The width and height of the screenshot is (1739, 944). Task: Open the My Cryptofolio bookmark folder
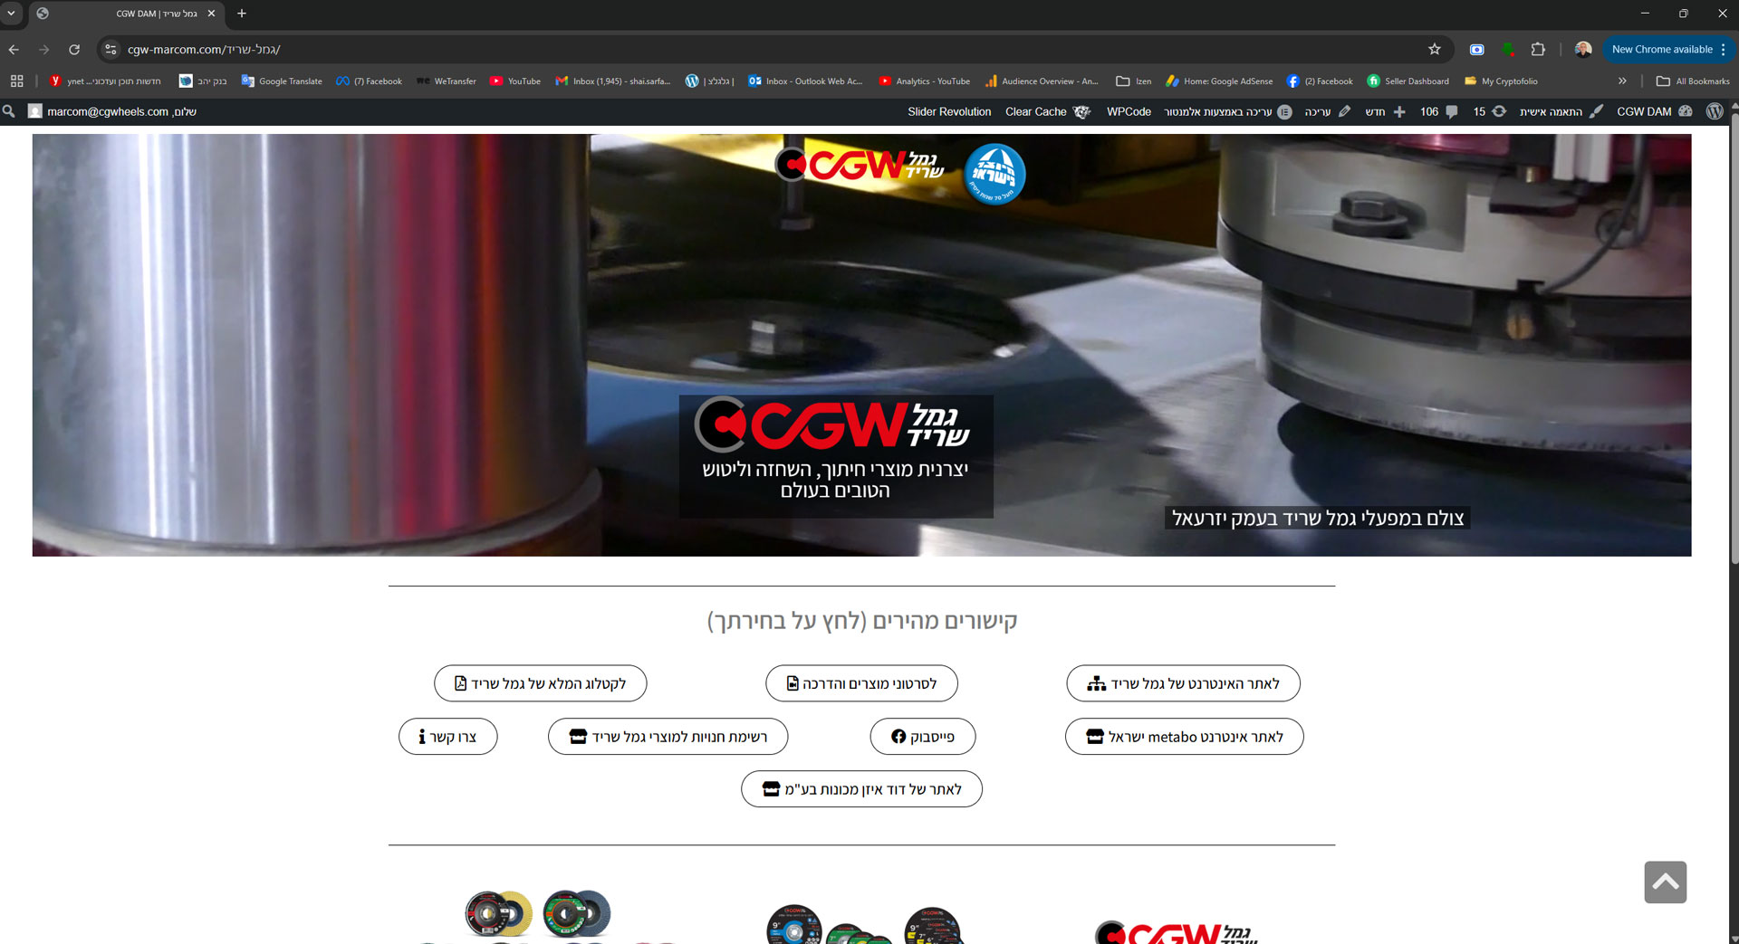1501,81
